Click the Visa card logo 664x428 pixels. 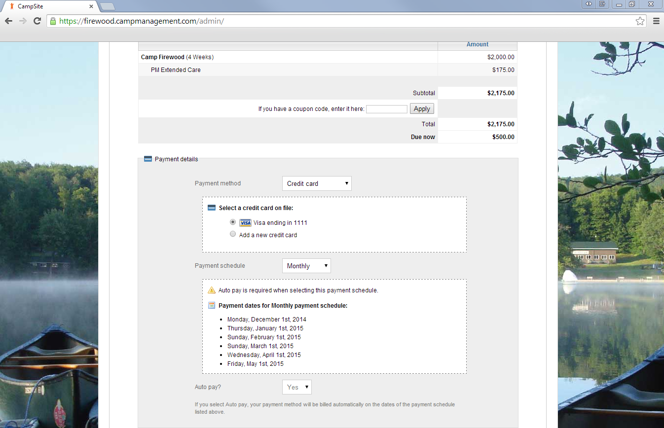(245, 223)
